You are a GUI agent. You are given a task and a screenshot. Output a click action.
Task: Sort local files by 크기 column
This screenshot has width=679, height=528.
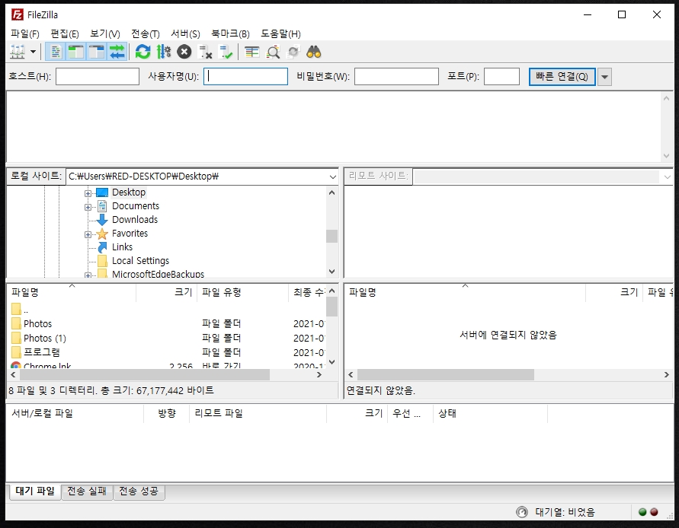tap(167, 292)
